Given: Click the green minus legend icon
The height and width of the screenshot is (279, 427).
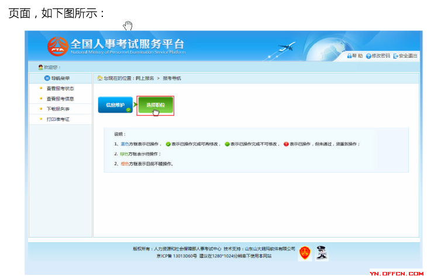Looking at the screenshot, I should tap(227, 144).
